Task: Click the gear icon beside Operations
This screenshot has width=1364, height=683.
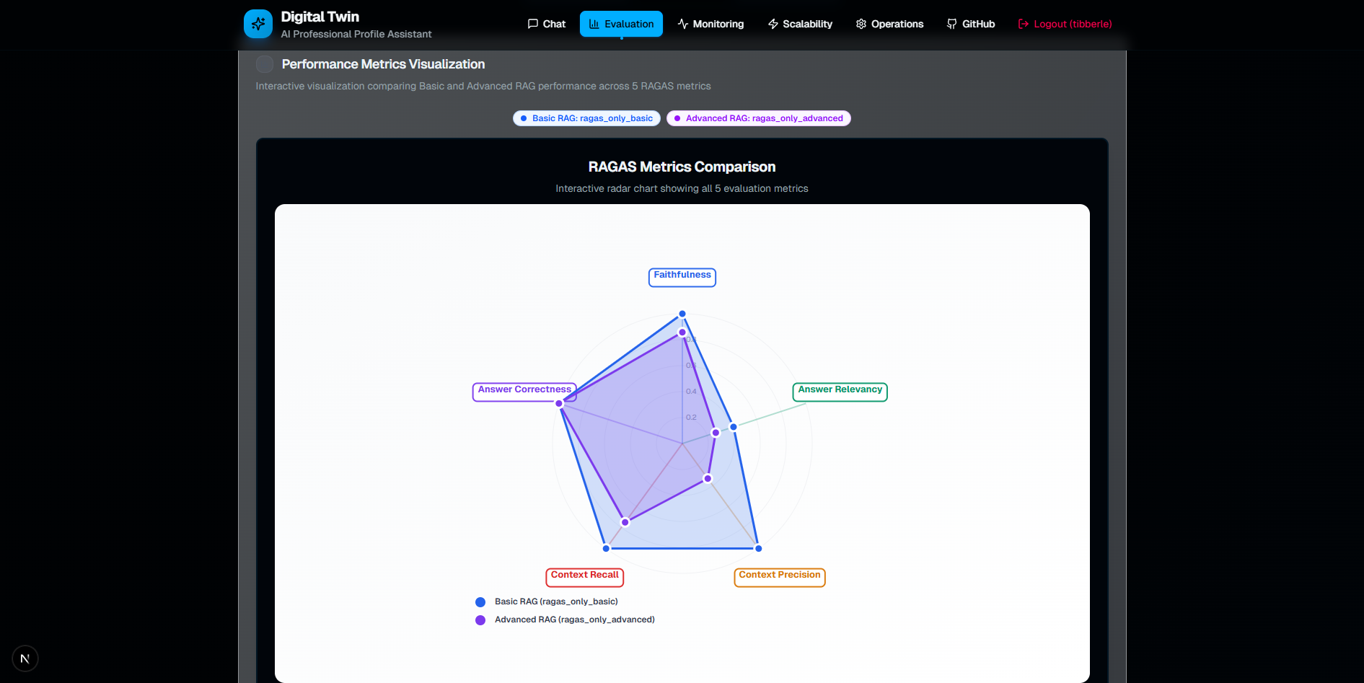Action: pyautogui.click(x=860, y=24)
